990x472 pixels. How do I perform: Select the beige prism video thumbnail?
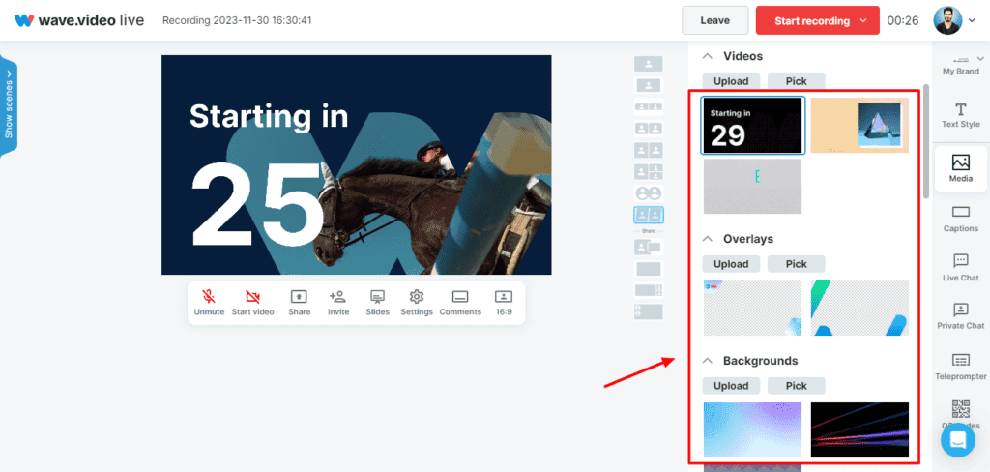(859, 125)
